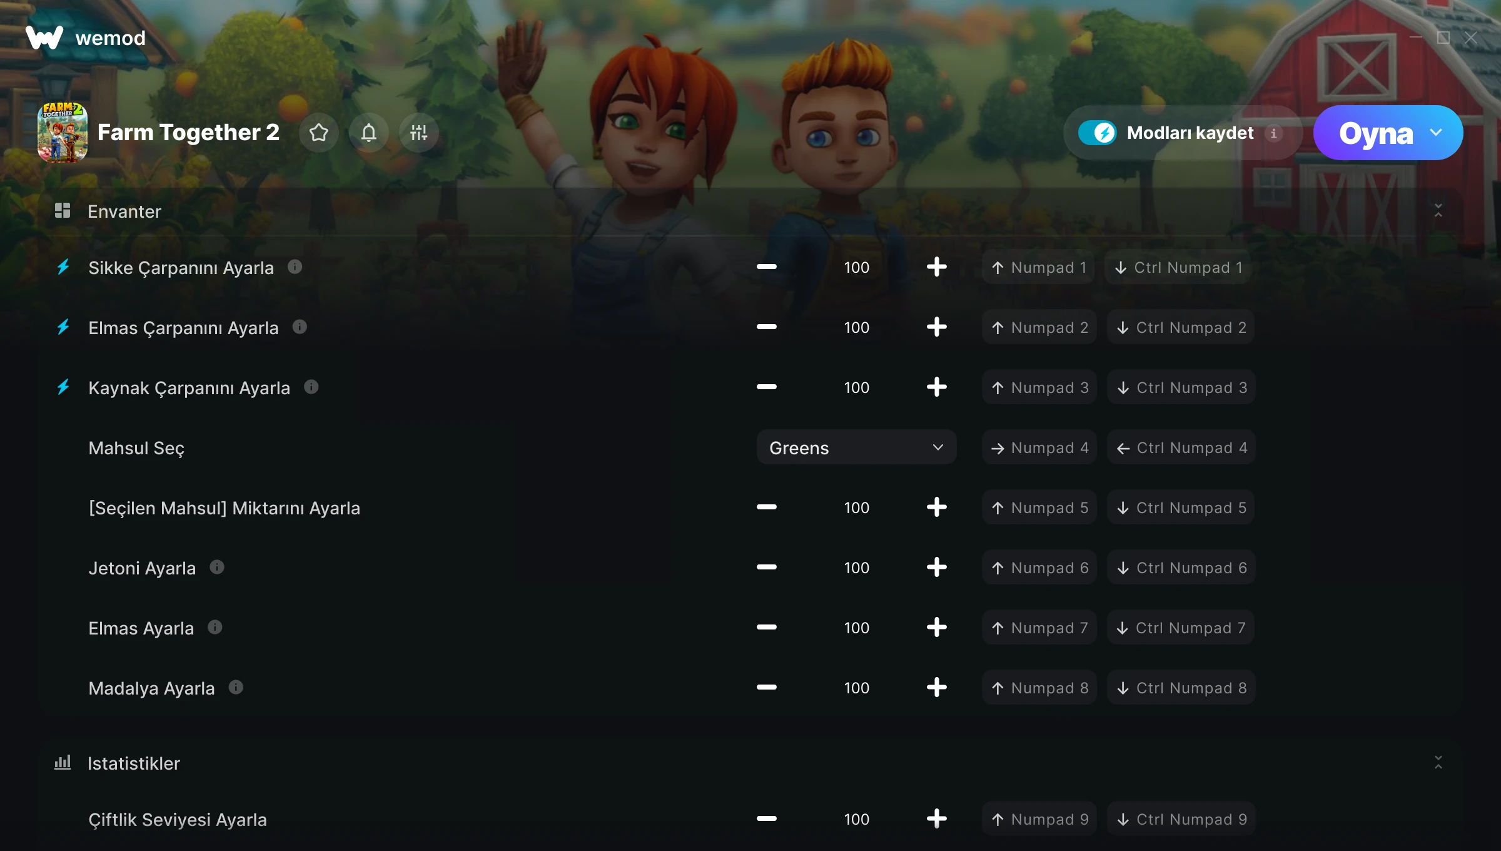Favorite Farm Together 2 with star icon

319,133
